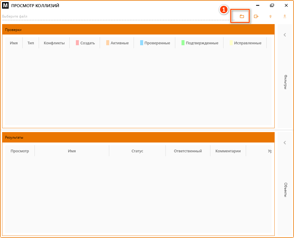Click the green Подтвержденные color swatch
Viewport: 294px width, 238px height.
click(183, 43)
